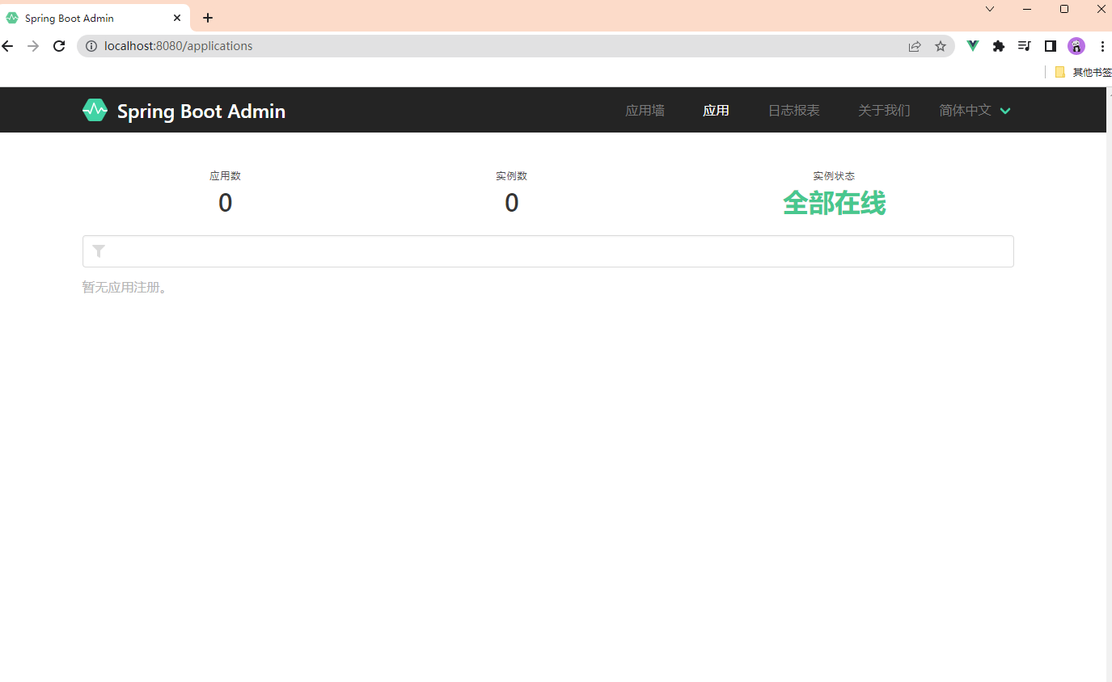The image size is (1112, 682).
Task: Open the 关于我们 navigation item
Action: [884, 110]
